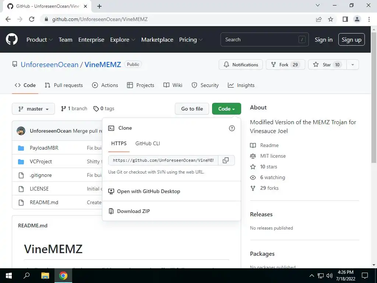
Task: Expand the Product menu in header
Action: [39, 40]
